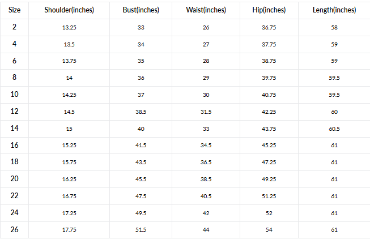Image resolution: width=370 pixels, height=239 pixels.
Task: Click the 60.5 length measurement cell
Action: coord(334,129)
